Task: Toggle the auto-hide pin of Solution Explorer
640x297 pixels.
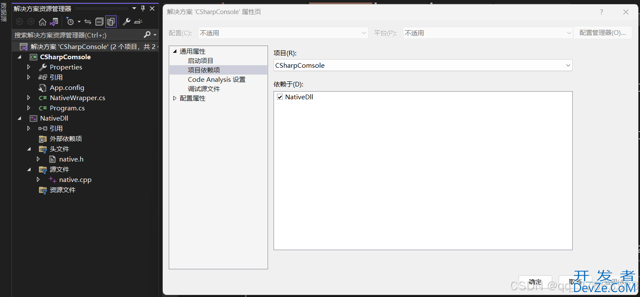Action: (x=143, y=9)
